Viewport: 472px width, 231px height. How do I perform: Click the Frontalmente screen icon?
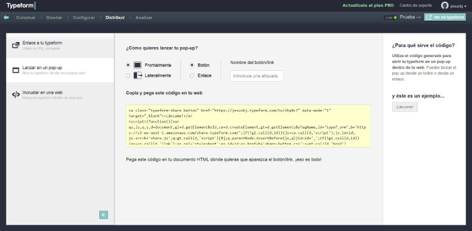pyautogui.click(x=137, y=65)
